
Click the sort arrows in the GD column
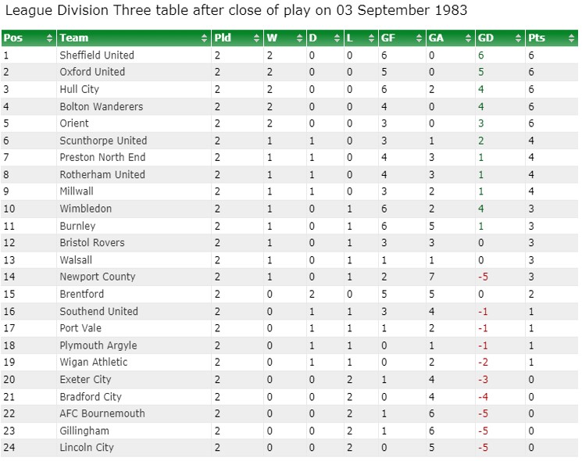(519, 38)
